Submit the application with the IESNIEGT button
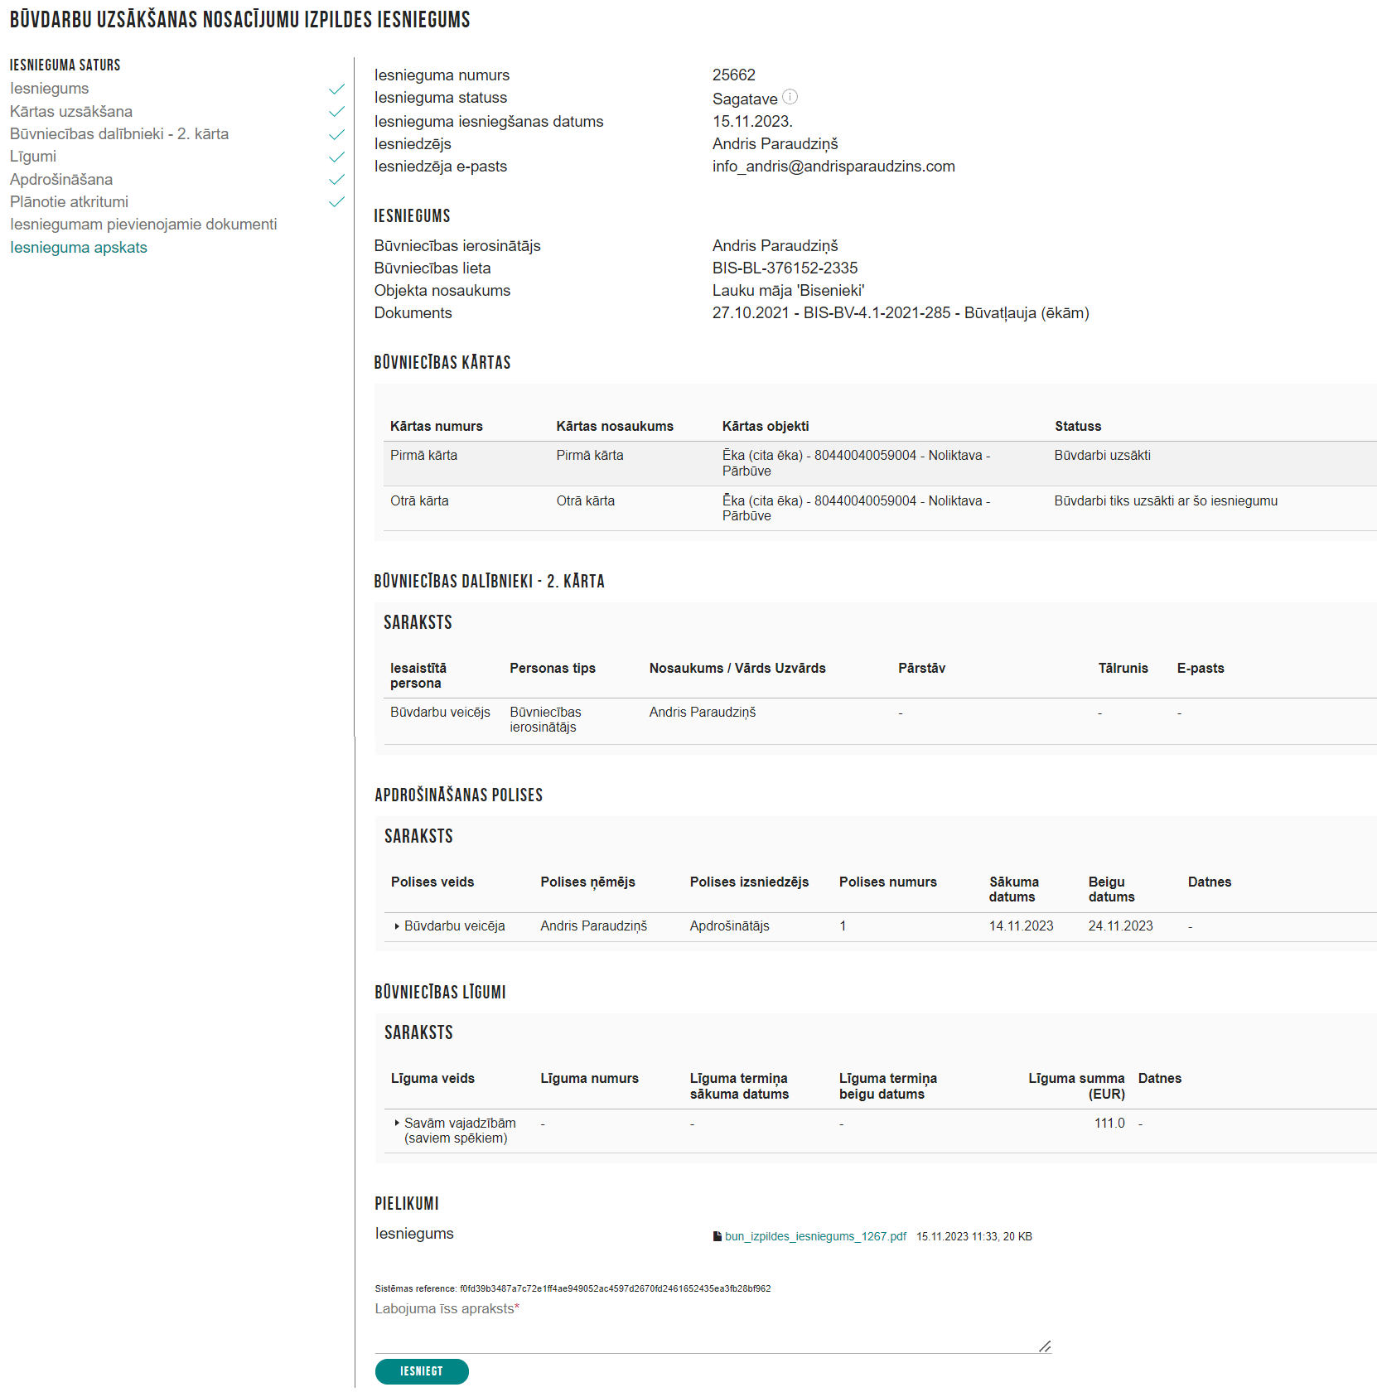Image resolution: width=1377 pixels, height=1392 pixels. pyautogui.click(x=422, y=1371)
